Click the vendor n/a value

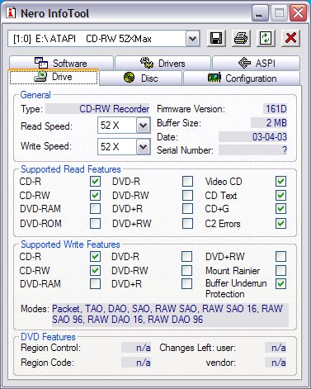tap(276, 363)
